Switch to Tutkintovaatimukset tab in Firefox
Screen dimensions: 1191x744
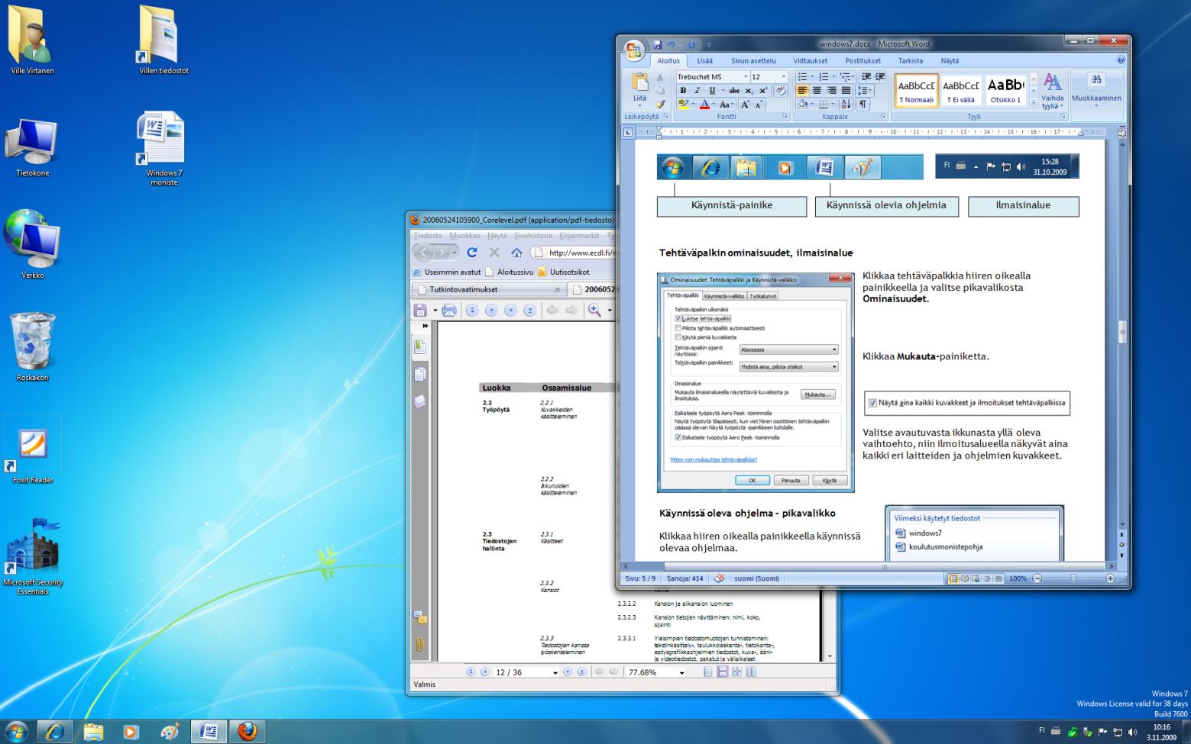tap(489, 290)
